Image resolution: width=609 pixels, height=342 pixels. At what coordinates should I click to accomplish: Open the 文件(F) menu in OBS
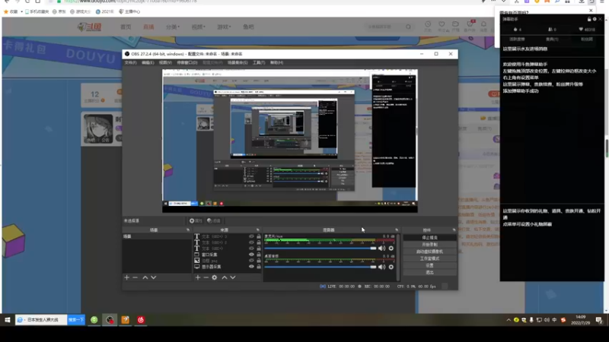tap(130, 62)
